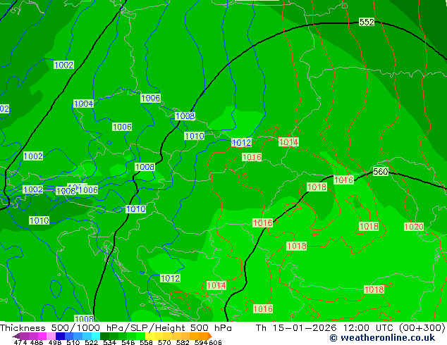Pick the dark blue legend swatch above 498

[60, 336]
